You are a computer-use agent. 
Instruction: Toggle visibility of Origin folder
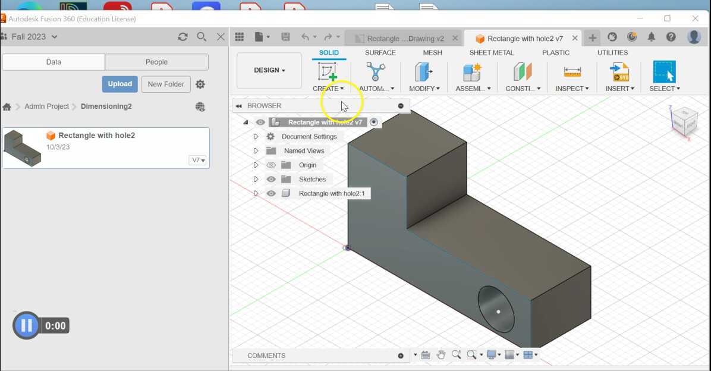[x=271, y=165]
